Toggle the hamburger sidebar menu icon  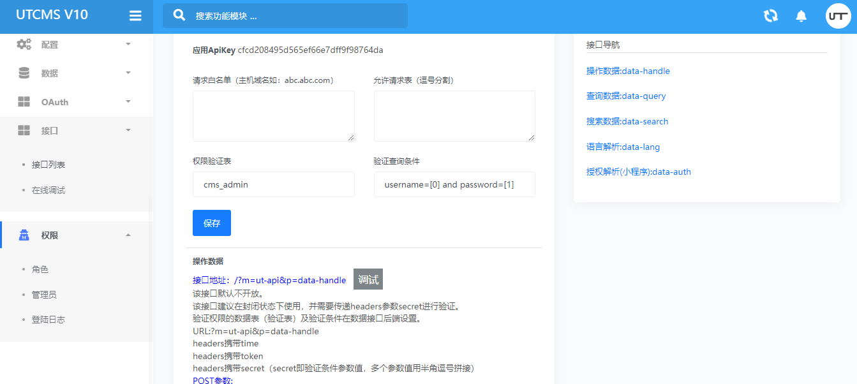[x=135, y=16]
